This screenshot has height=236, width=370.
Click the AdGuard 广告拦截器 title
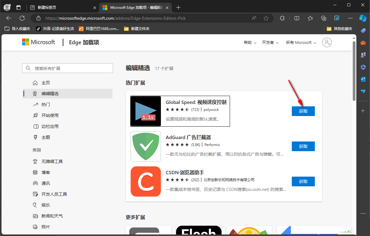(188, 138)
